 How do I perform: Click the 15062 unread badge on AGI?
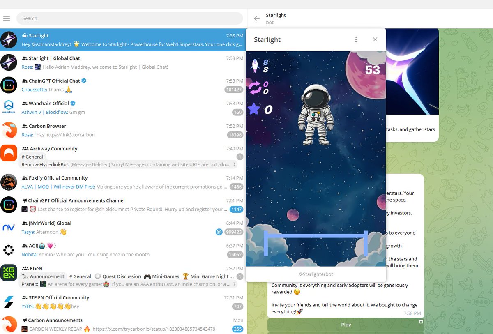pyautogui.click(x=235, y=255)
